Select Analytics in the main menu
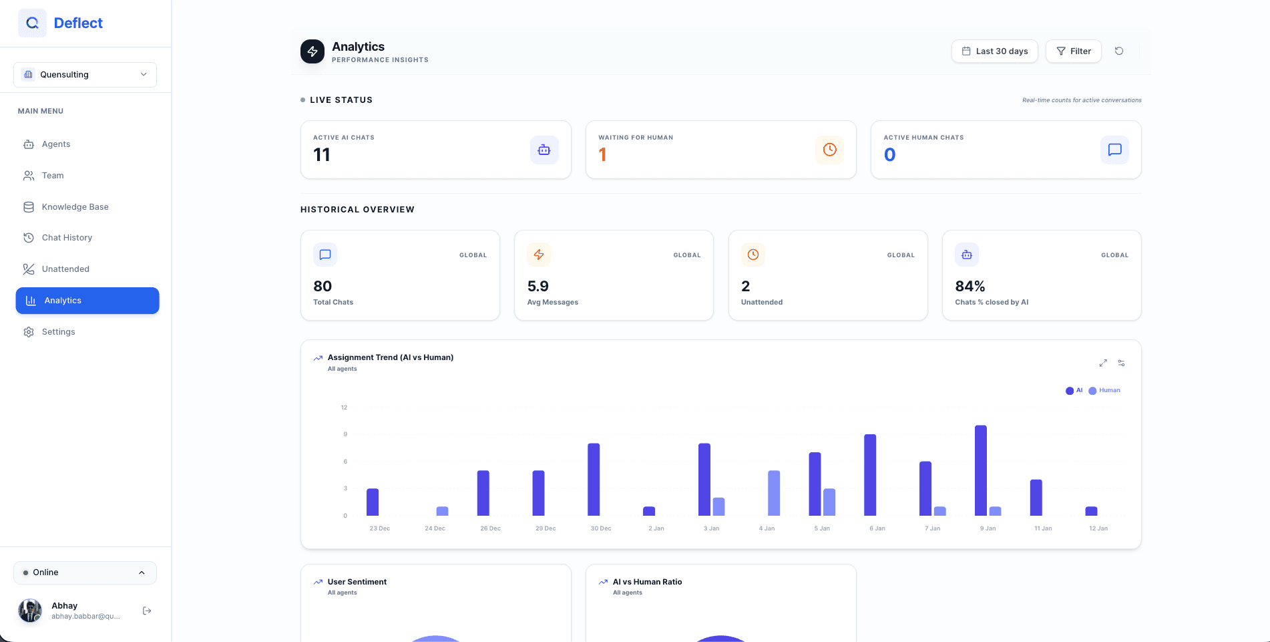Screen dimensions: 1270x642 (x=63, y=300)
